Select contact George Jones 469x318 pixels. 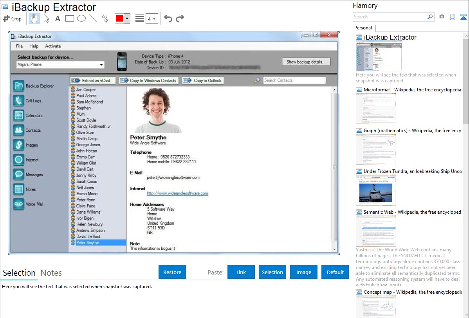click(88, 145)
